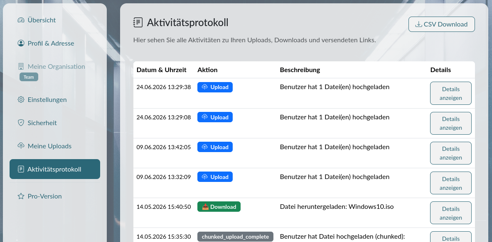Image resolution: width=492 pixels, height=242 pixels.
Task: Click the Upload badge at 24.06.2026 13:29:08
Action: 215,117
